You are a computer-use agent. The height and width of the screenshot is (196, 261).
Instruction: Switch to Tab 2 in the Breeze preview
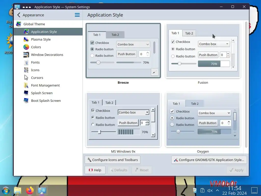pos(115,35)
